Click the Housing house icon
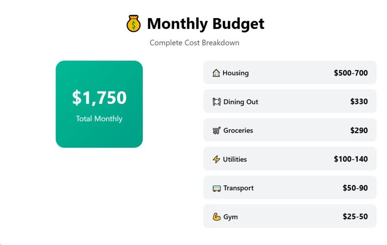 [x=216, y=73]
